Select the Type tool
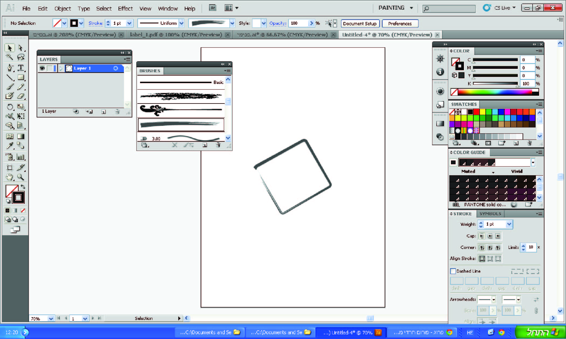Screen dimensions: 566x339 20,68
